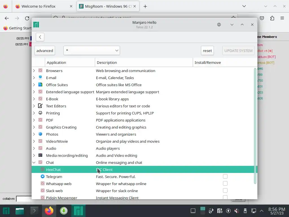Click the Media recording/editing icon

point(40,155)
